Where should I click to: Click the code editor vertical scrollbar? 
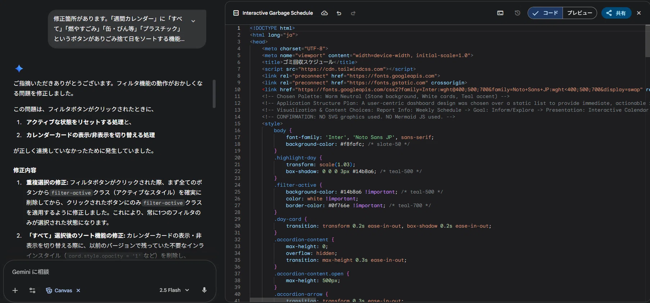tap(647, 41)
